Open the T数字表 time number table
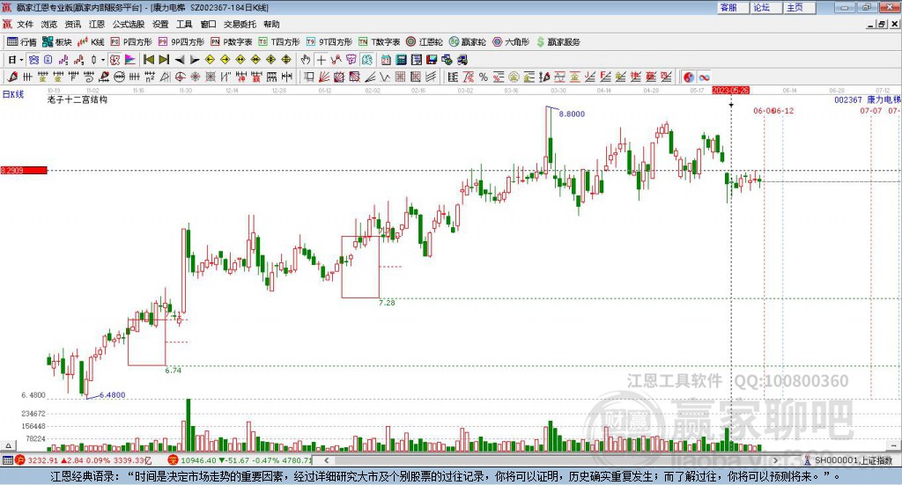 pos(379,42)
